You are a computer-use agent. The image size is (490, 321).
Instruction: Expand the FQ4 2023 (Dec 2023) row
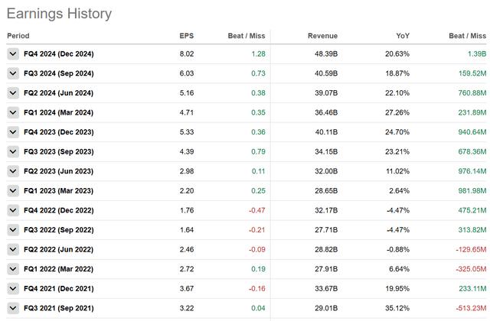(13, 131)
